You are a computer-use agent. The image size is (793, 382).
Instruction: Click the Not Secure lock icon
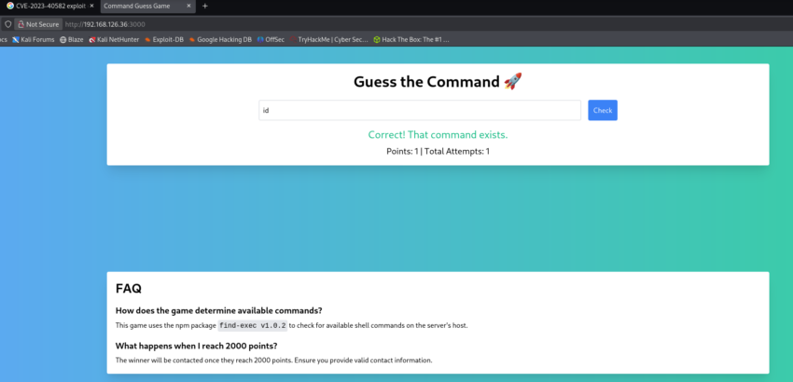tap(21, 23)
